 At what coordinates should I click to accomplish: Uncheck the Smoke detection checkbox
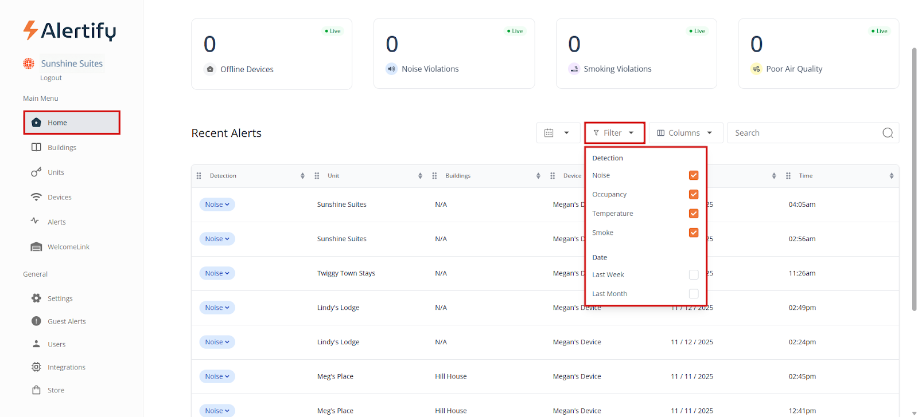693,233
